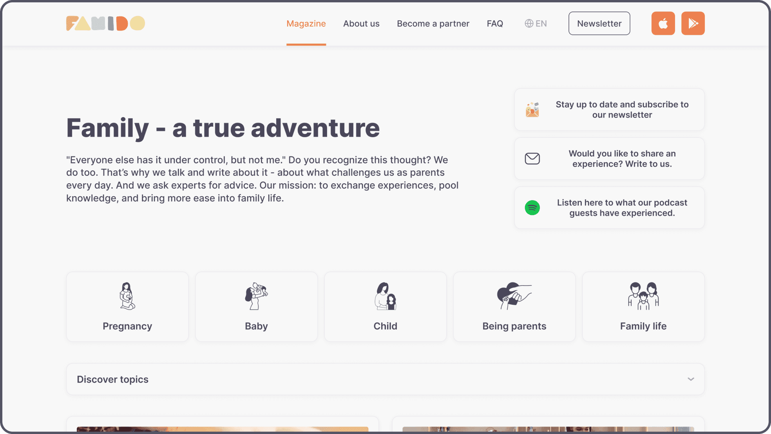
Task: Open the About us page
Action: click(361, 23)
